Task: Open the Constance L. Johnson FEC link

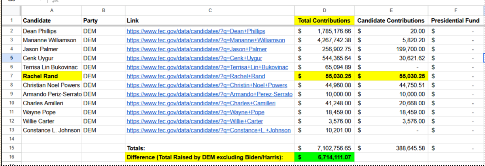Action: pos(208,130)
